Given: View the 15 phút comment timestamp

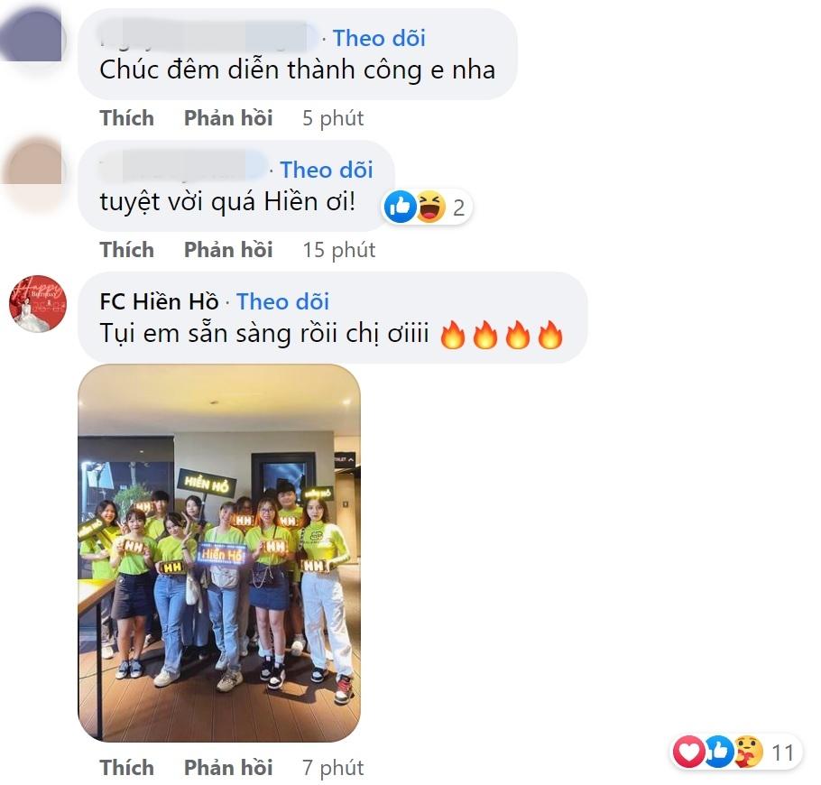Looking at the screenshot, I should (339, 250).
